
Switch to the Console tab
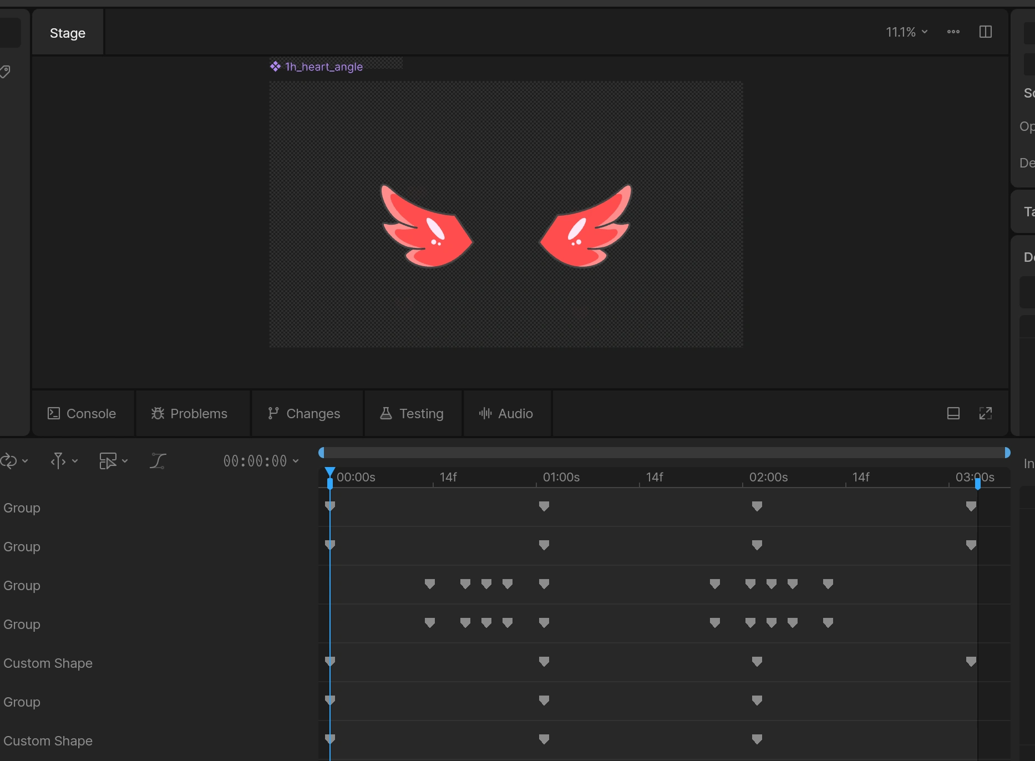tap(82, 413)
